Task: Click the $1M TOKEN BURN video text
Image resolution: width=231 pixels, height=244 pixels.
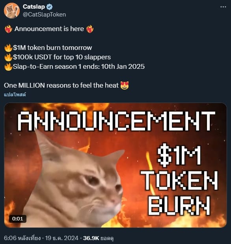Action: click(179, 180)
